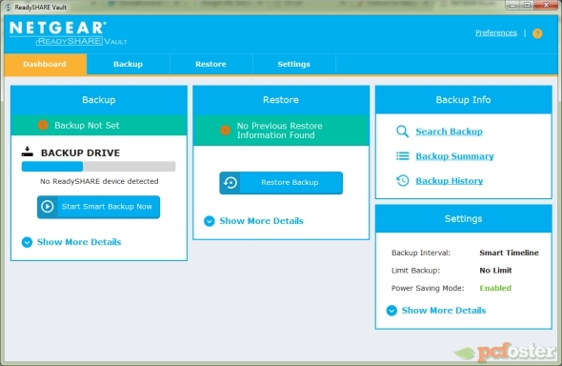
Task: Click the play icon on Start Smart Backup Now
Action: tap(48, 207)
